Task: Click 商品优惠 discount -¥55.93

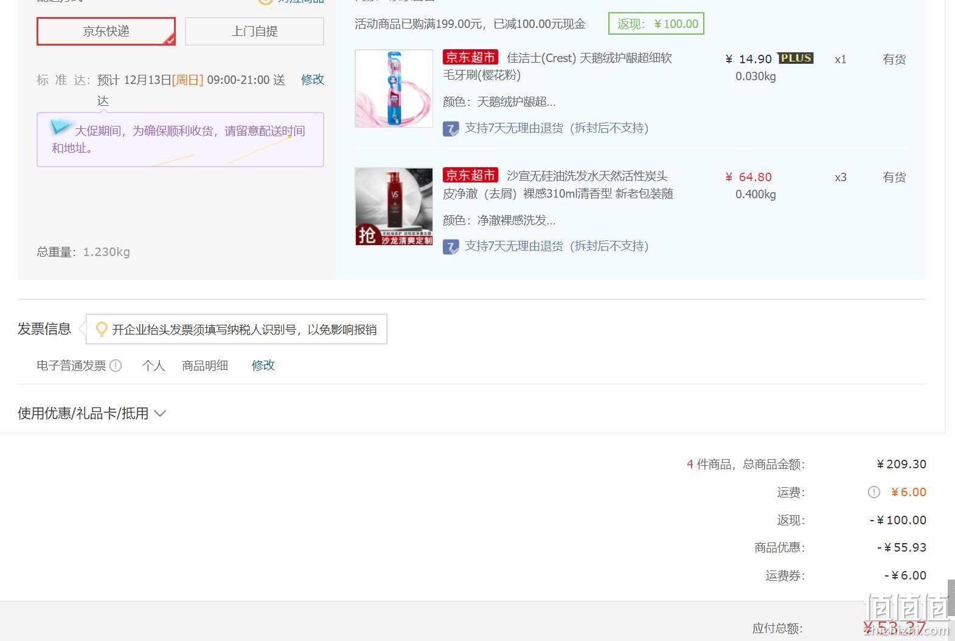Action: pos(901,547)
